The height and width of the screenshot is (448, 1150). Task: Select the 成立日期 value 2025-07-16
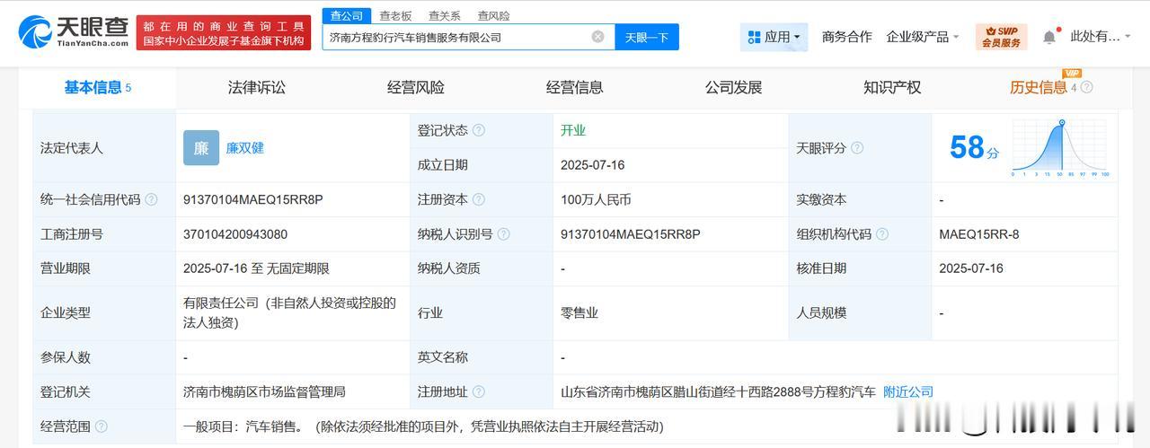pos(592,165)
